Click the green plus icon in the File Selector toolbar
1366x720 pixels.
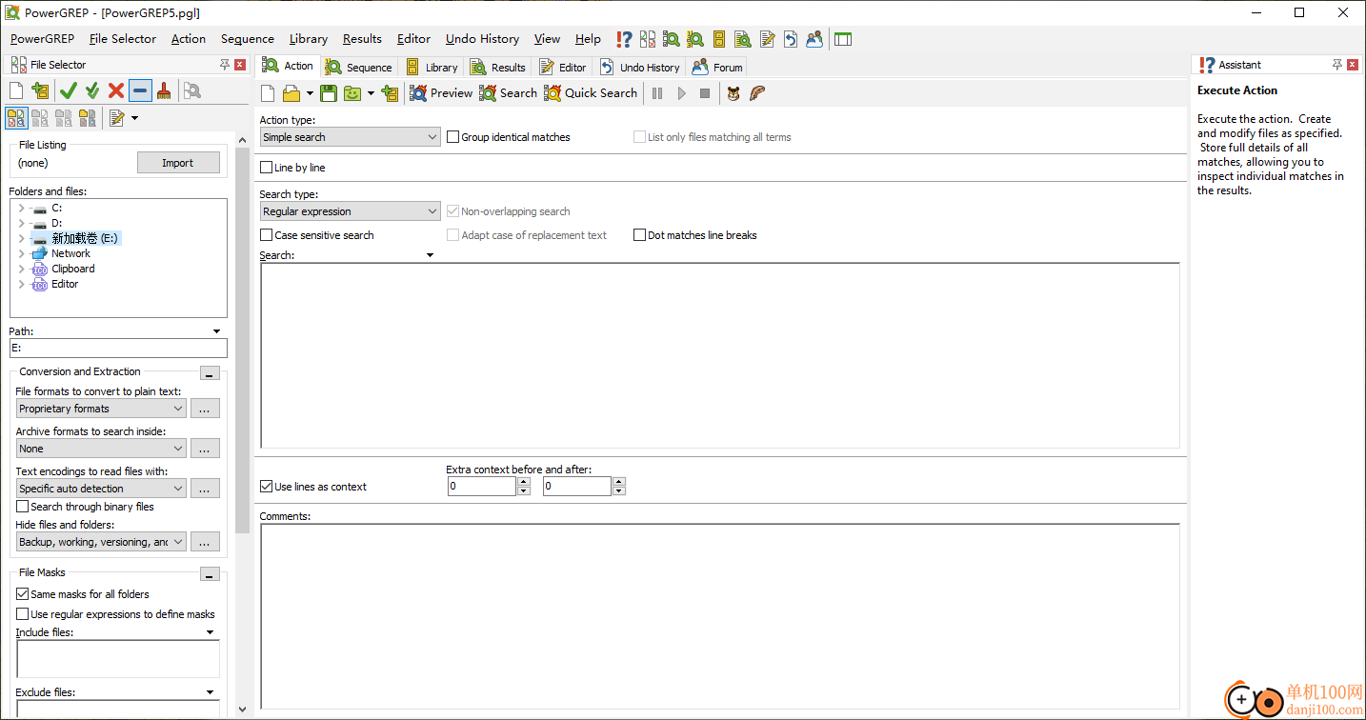click(40, 90)
